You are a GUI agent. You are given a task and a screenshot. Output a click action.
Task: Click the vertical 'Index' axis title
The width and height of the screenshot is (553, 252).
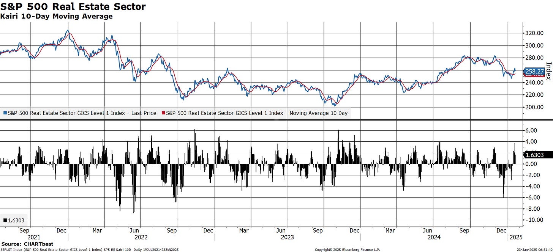(x=548, y=71)
